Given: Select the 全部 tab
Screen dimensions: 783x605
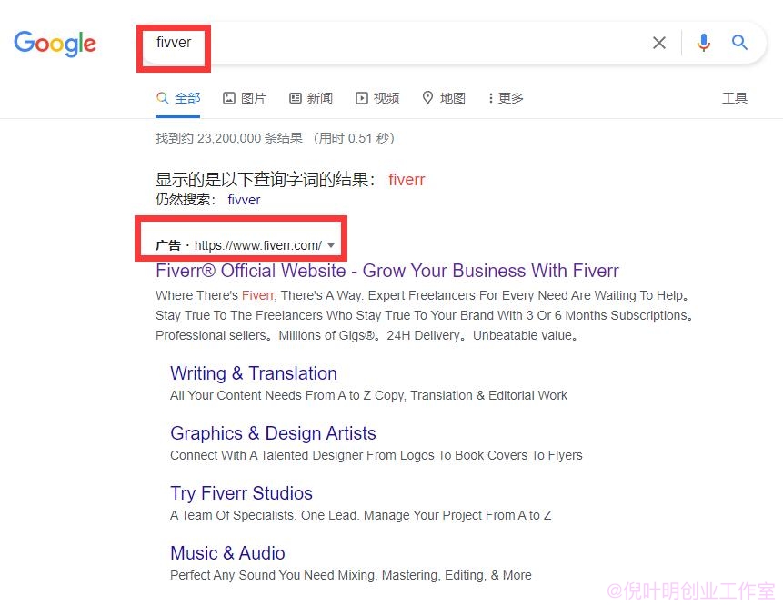Looking at the screenshot, I should click(x=177, y=98).
